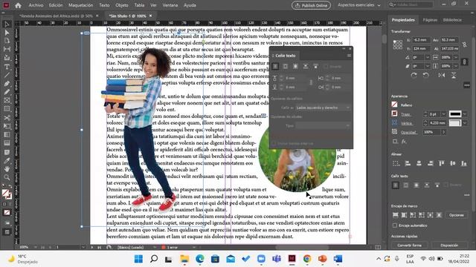476x267 pixels.
Task: Select the Pen tool
Action: (x=7, y=84)
